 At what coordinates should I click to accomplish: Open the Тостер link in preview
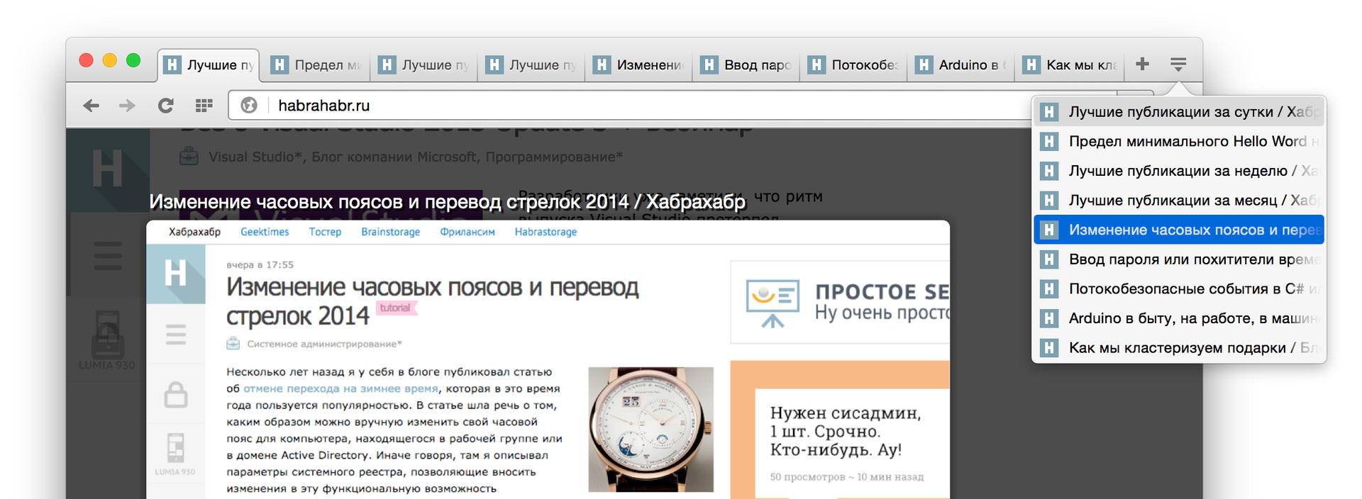coord(325,232)
